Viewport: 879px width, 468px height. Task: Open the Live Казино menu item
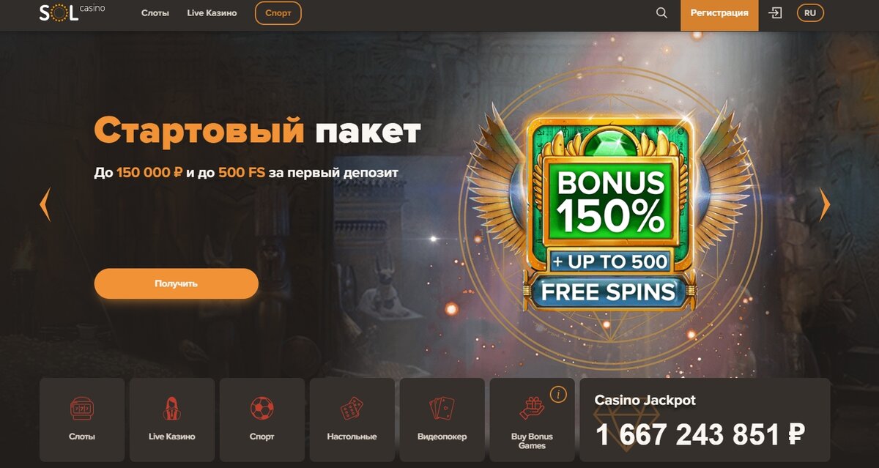(x=212, y=13)
